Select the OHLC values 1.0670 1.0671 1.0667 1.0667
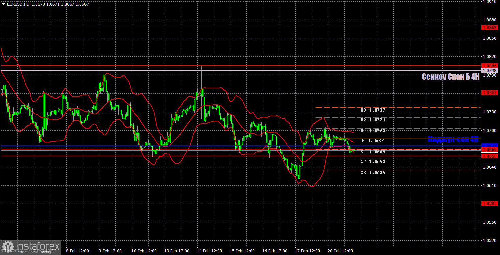This screenshot has width=500, height=255. [60, 4]
